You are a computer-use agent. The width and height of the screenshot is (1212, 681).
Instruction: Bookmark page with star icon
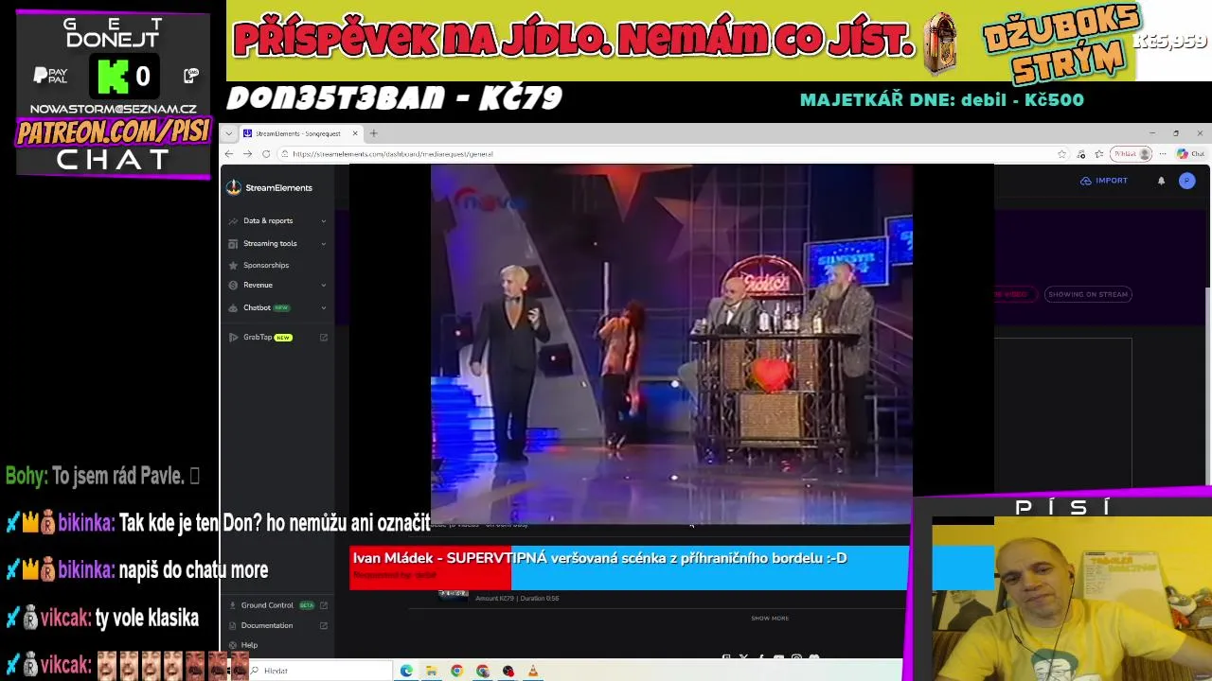[1061, 154]
